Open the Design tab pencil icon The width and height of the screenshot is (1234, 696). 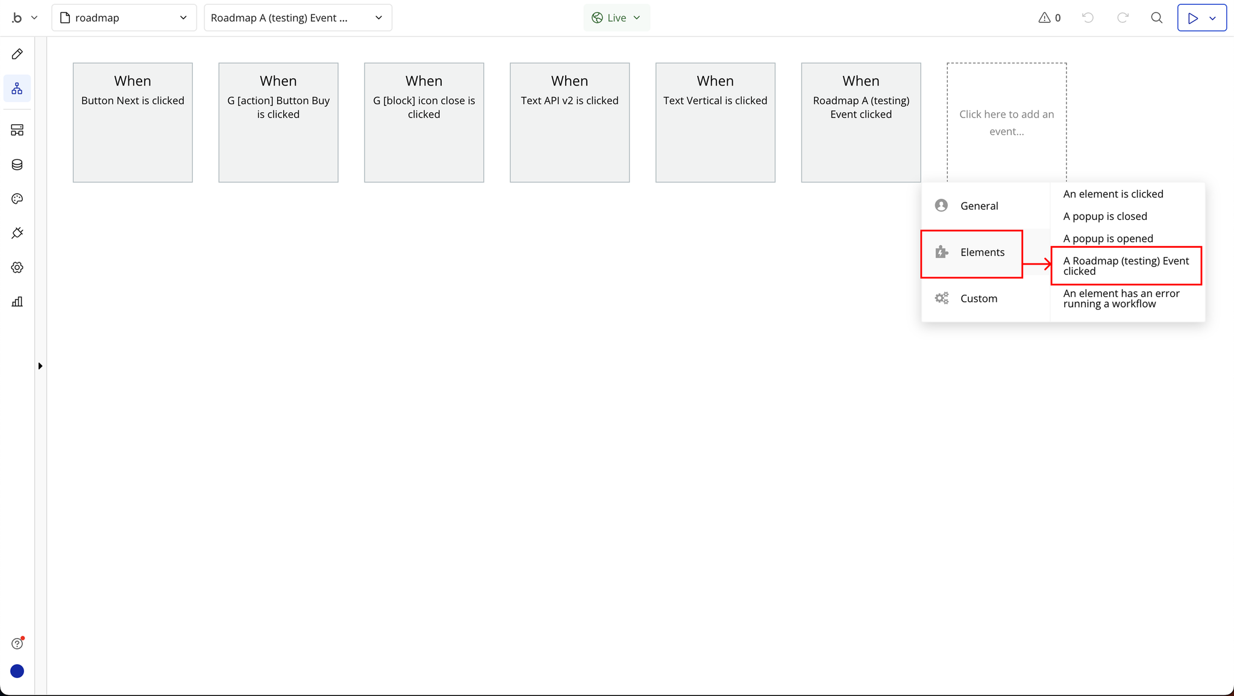point(17,54)
